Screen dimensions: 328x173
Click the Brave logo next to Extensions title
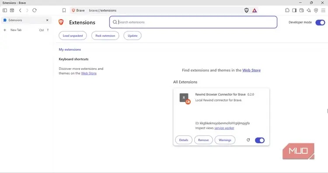(x=61, y=22)
